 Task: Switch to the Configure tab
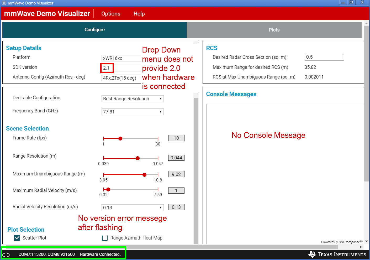(x=94, y=30)
